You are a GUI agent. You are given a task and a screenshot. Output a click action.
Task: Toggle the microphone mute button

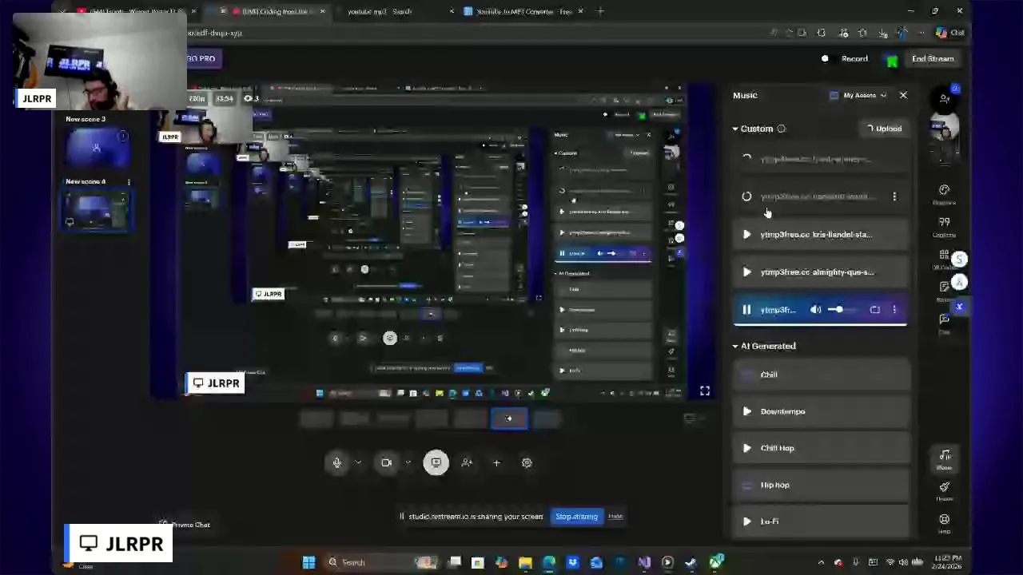point(337,462)
